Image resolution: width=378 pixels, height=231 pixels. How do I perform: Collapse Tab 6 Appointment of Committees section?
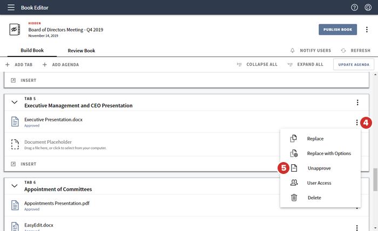tap(15, 186)
